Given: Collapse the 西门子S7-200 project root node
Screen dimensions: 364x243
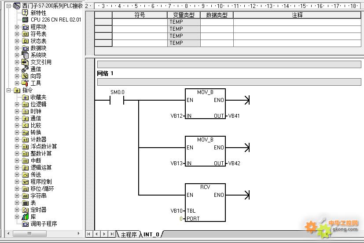Looking at the screenshot, I should [x=9, y=6].
